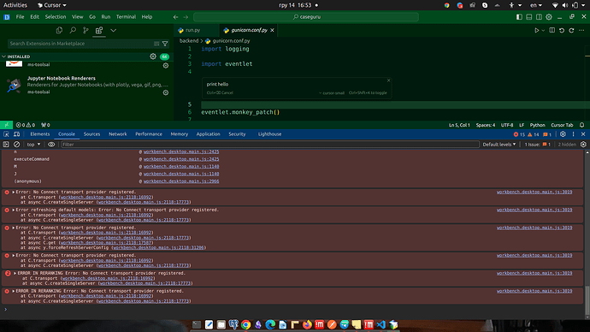Expand the Error refreshing default models entry
The width and height of the screenshot is (590, 332).
click(14, 210)
